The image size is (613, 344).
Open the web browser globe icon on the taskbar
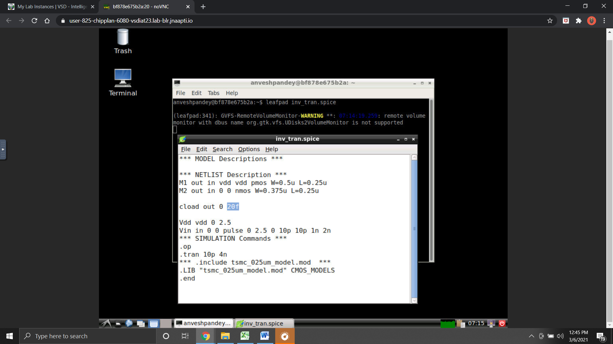point(129,323)
